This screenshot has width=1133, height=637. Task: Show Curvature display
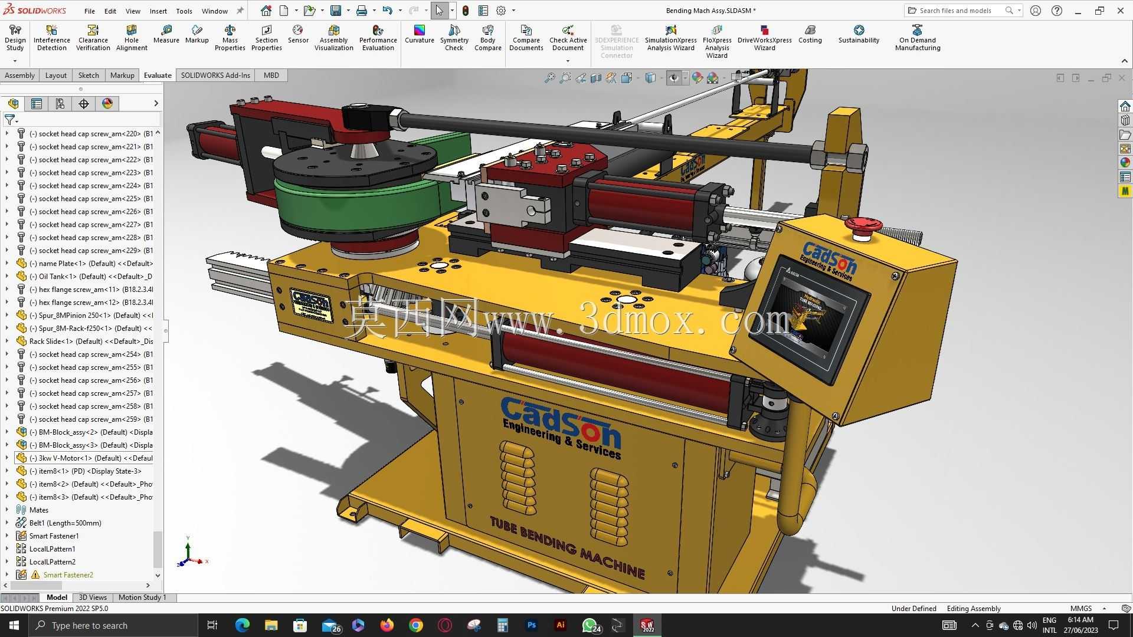(420, 34)
